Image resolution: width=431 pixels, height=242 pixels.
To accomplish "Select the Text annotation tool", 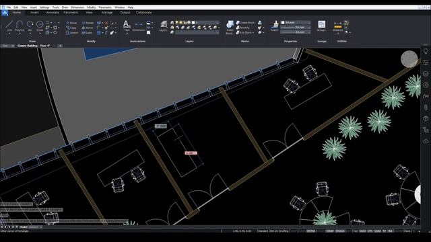I will coord(127,26).
